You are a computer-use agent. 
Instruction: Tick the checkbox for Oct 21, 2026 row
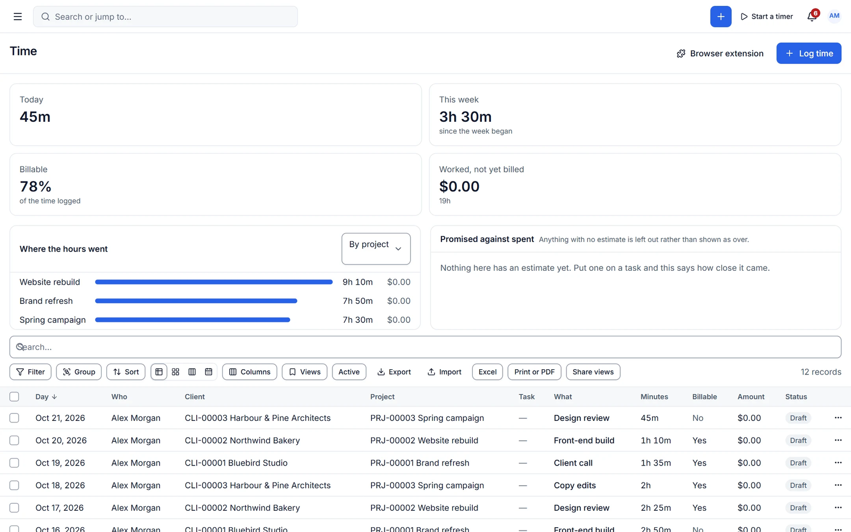pyautogui.click(x=14, y=418)
